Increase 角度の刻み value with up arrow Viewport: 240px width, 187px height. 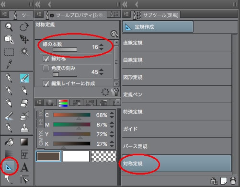click(101, 70)
